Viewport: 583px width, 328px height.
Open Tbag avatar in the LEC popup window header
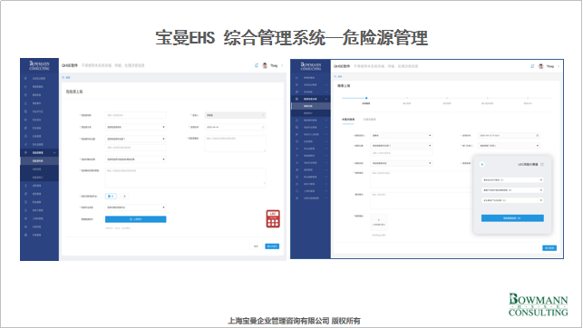click(540, 66)
